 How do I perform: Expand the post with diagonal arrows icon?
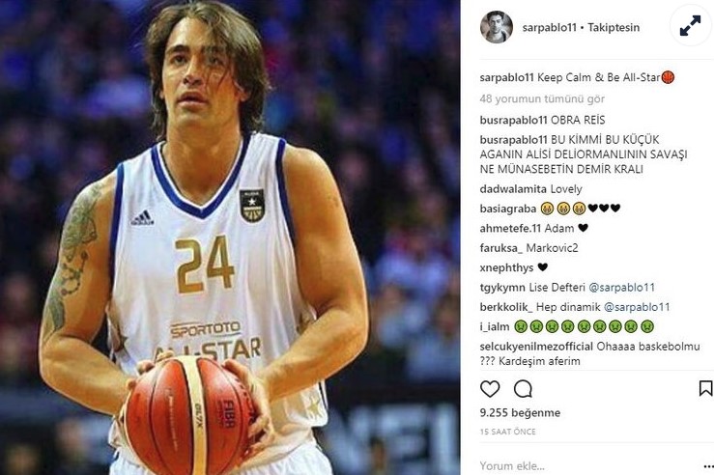(691, 25)
